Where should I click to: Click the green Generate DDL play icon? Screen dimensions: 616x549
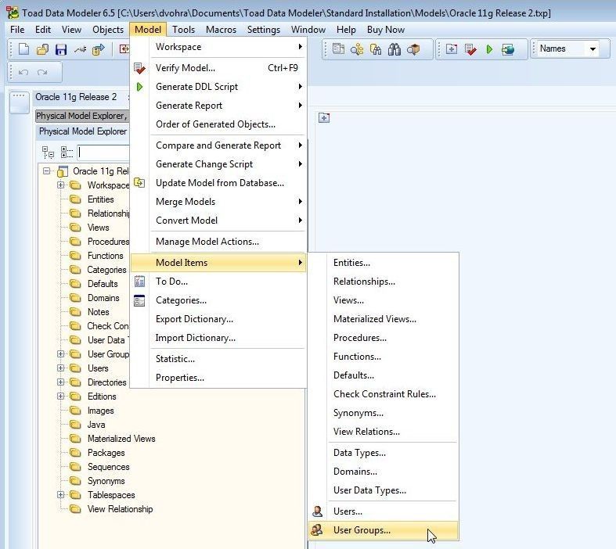(489, 49)
